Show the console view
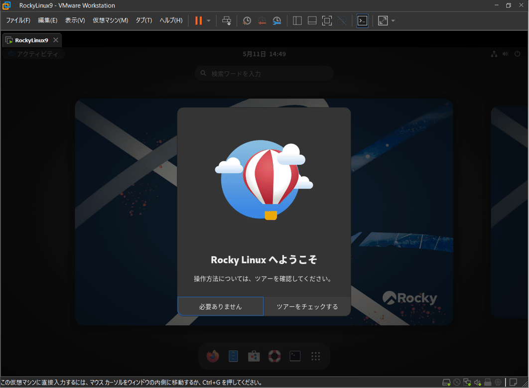Viewport: 529px width, 388px height. [362, 20]
